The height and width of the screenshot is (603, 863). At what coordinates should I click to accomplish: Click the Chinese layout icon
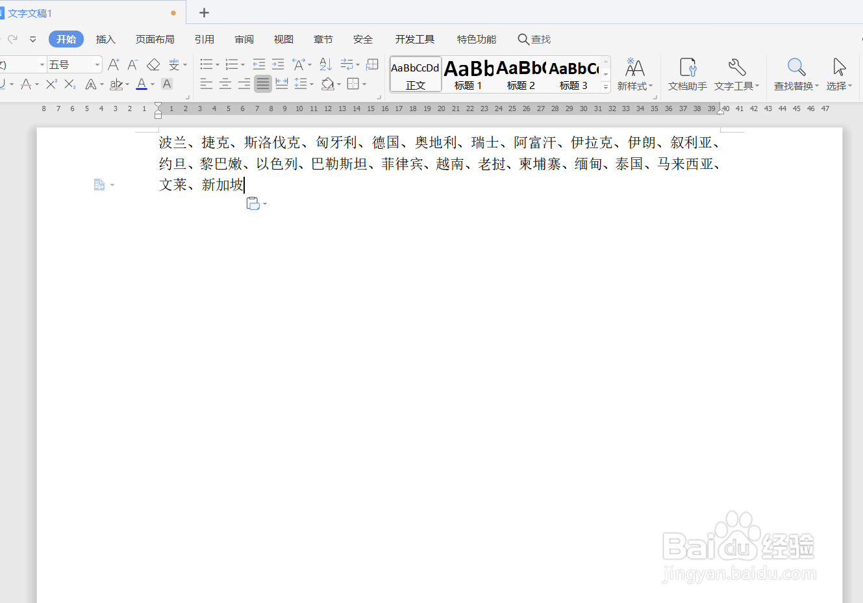(x=299, y=64)
